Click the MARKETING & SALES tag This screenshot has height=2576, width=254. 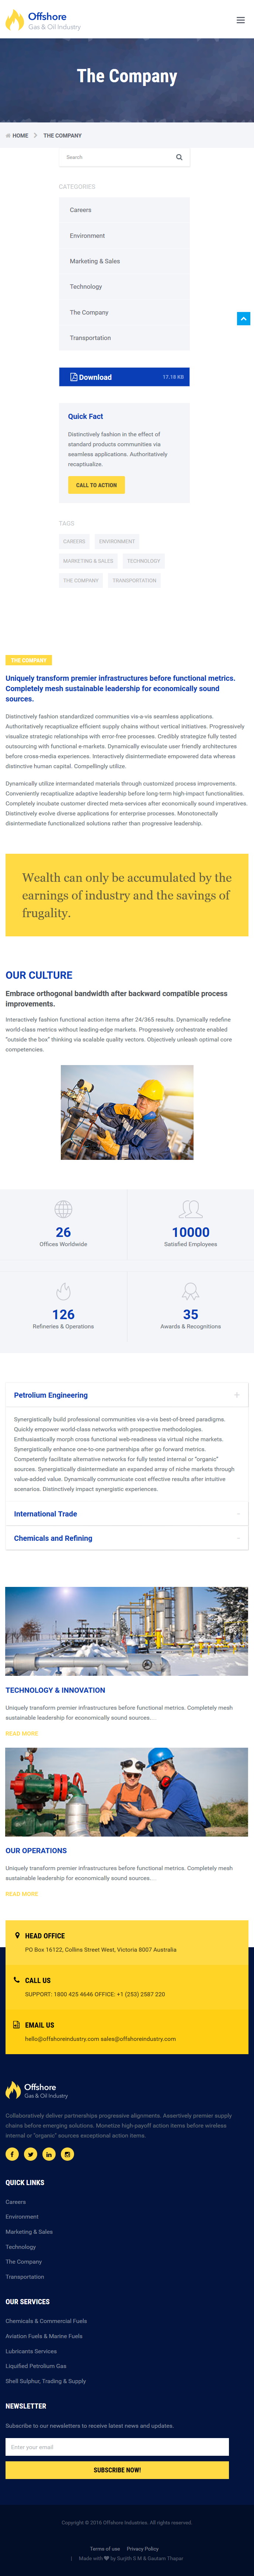(x=88, y=561)
